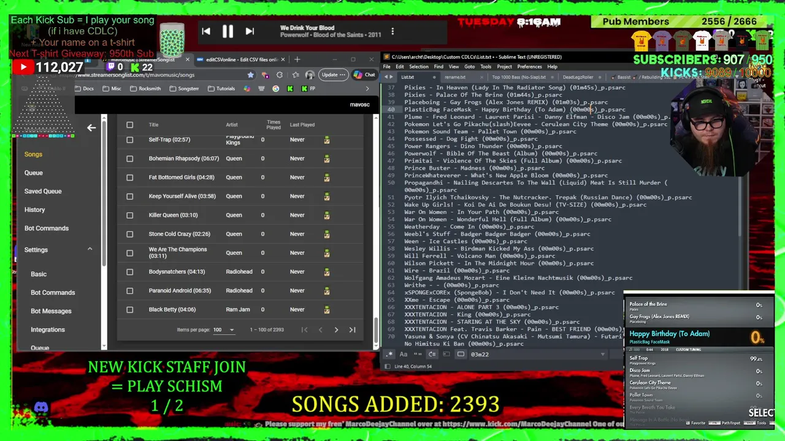Image resolution: width=785 pixels, height=441 pixels.
Task: Open the items per page dropdown
Action: click(223, 330)
